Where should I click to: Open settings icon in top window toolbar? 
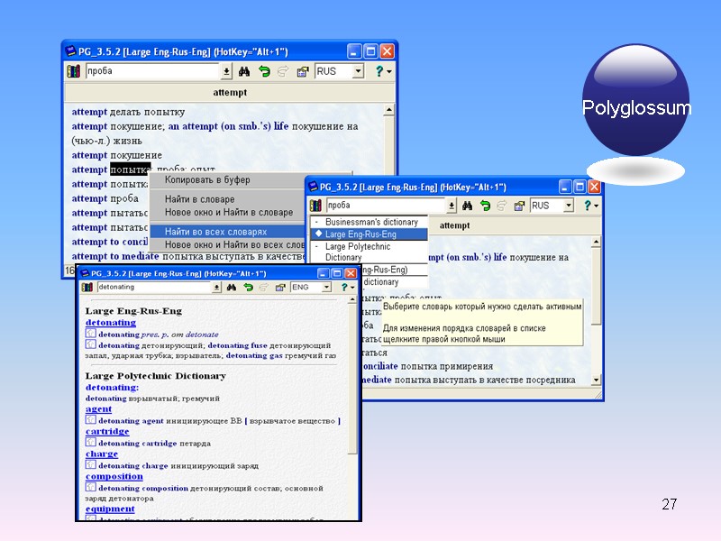(x=303, y=71)
